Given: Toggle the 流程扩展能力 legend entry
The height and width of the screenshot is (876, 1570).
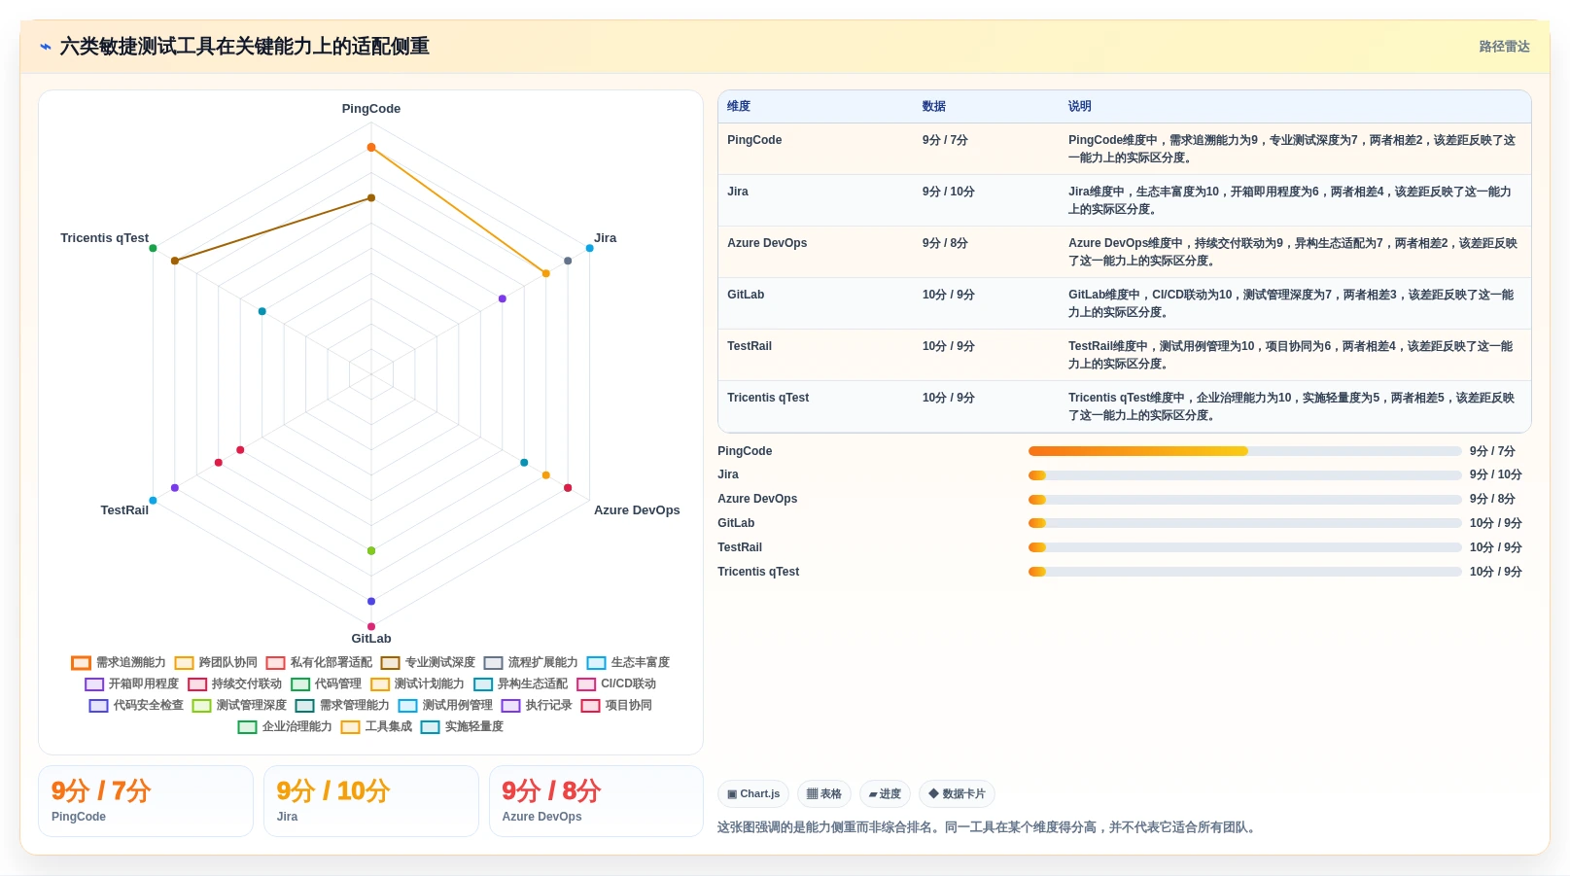Looking at the screenshot, I should pos(531,662).
